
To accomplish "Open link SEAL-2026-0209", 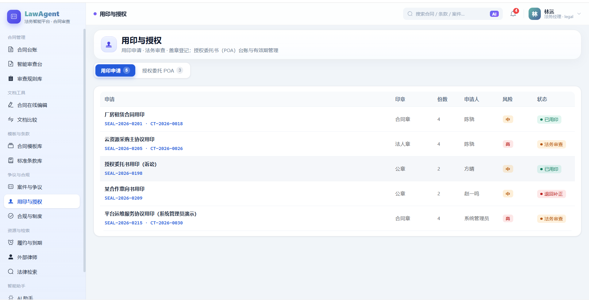I will (x=123, y=198).
